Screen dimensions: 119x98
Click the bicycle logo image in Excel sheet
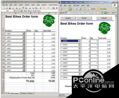pyautogui.click(x=49, y=21)
